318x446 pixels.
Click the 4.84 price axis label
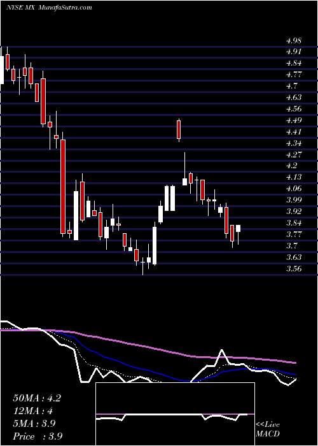294,63
